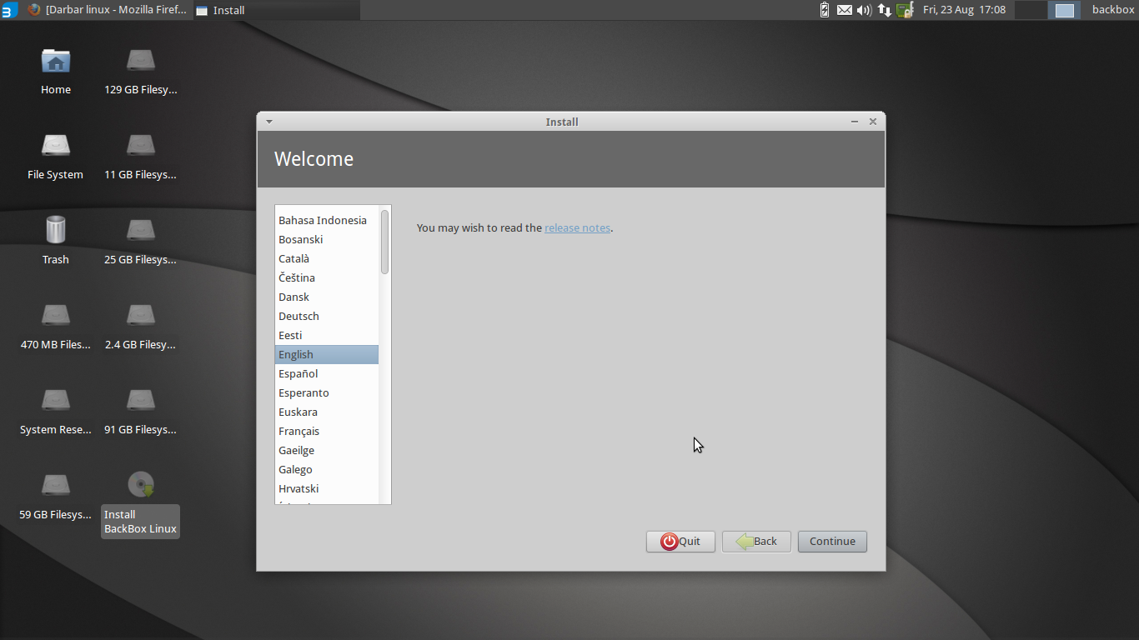Screen dimensions: 1139x640
Task: Click the language list scrollbar handle
Action: point(384,242)
